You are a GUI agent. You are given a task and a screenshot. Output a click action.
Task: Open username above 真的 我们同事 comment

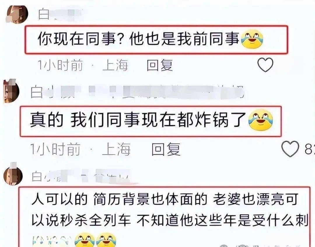[138, 92]
